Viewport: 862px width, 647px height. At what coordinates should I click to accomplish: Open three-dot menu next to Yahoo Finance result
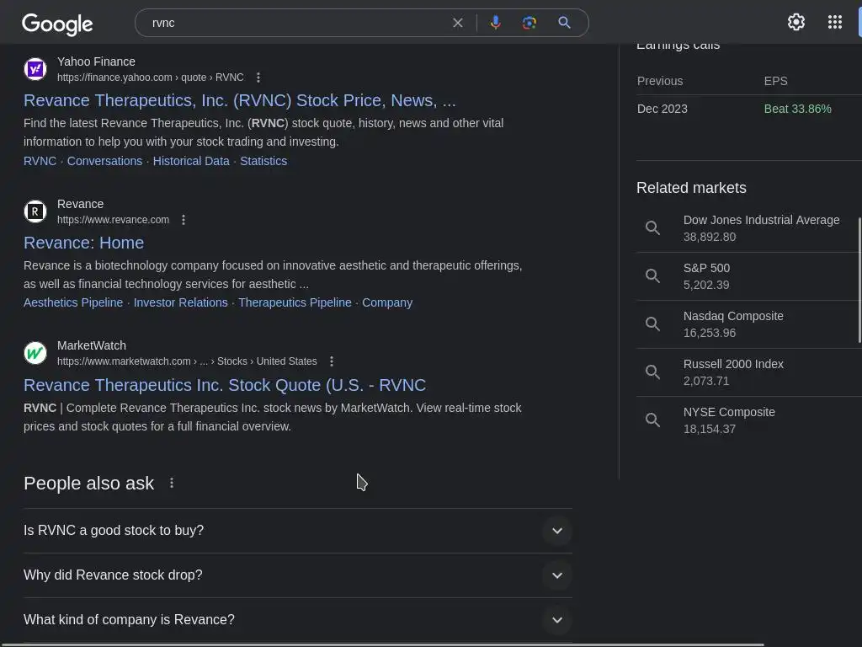[258, 78]
